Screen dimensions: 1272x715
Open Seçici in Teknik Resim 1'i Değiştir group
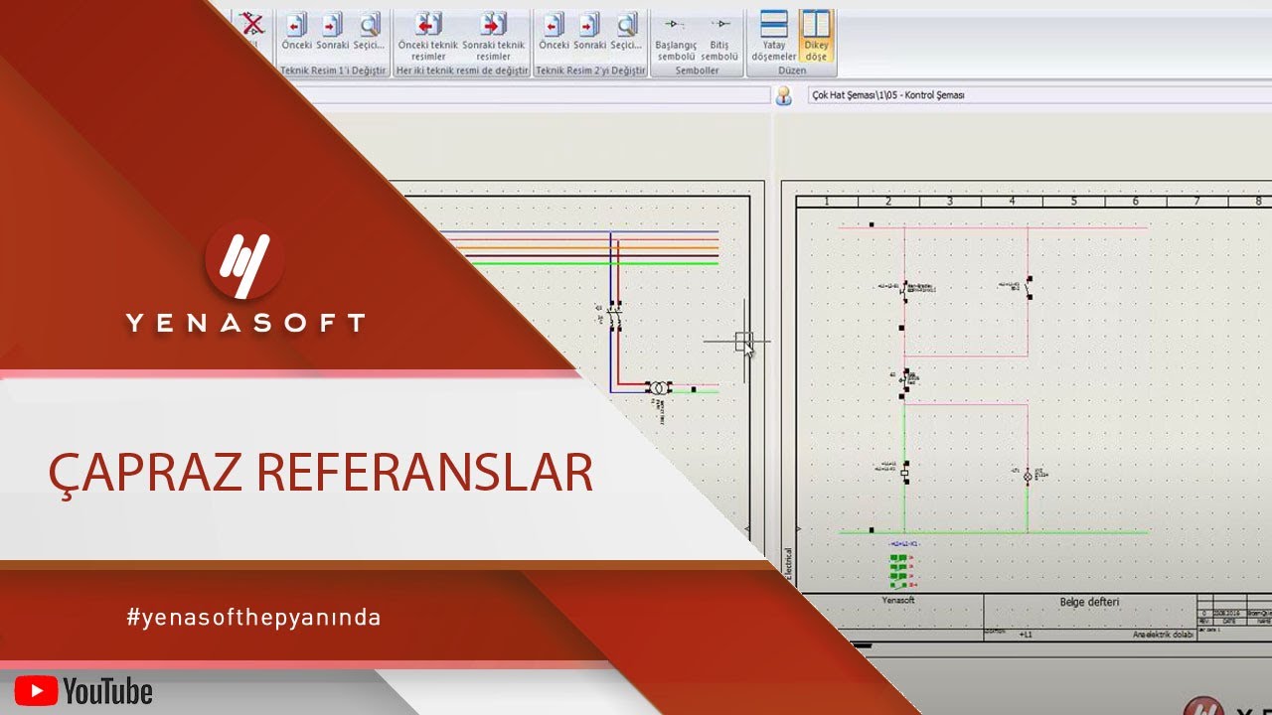[370, 32]
